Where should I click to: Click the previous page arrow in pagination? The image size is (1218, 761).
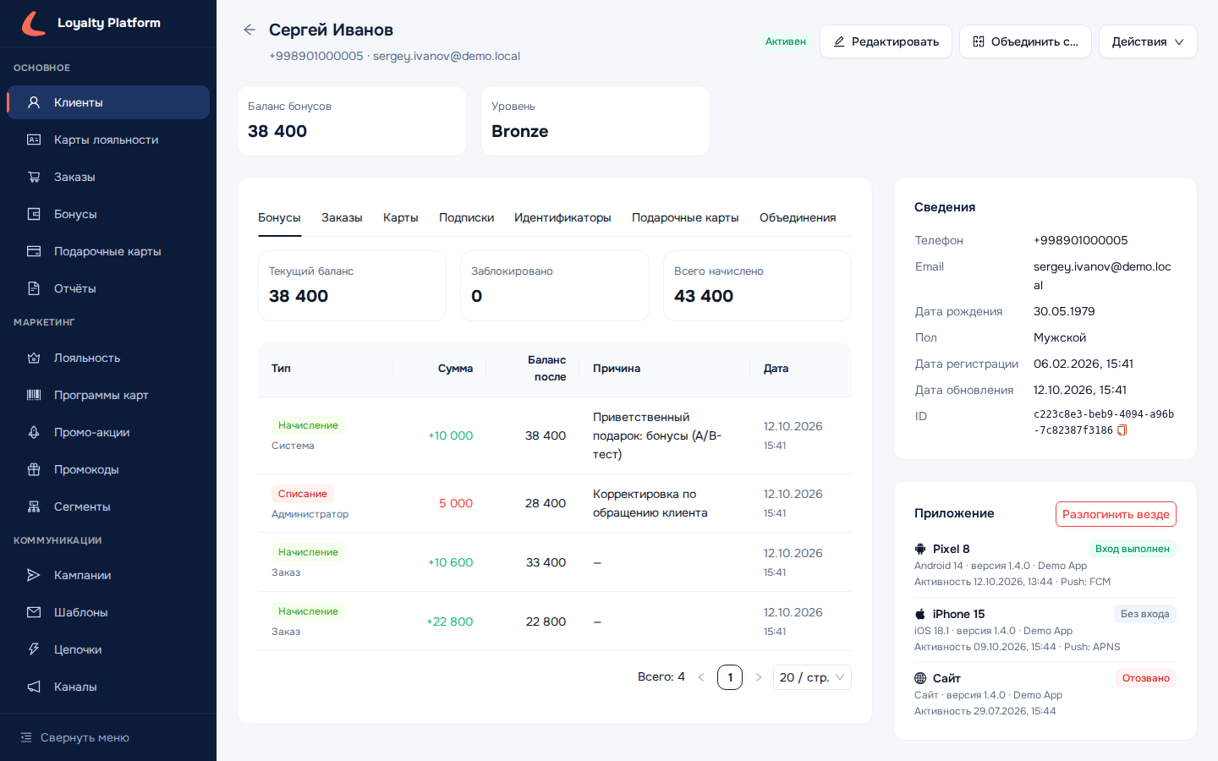click(x=701, y=677)
